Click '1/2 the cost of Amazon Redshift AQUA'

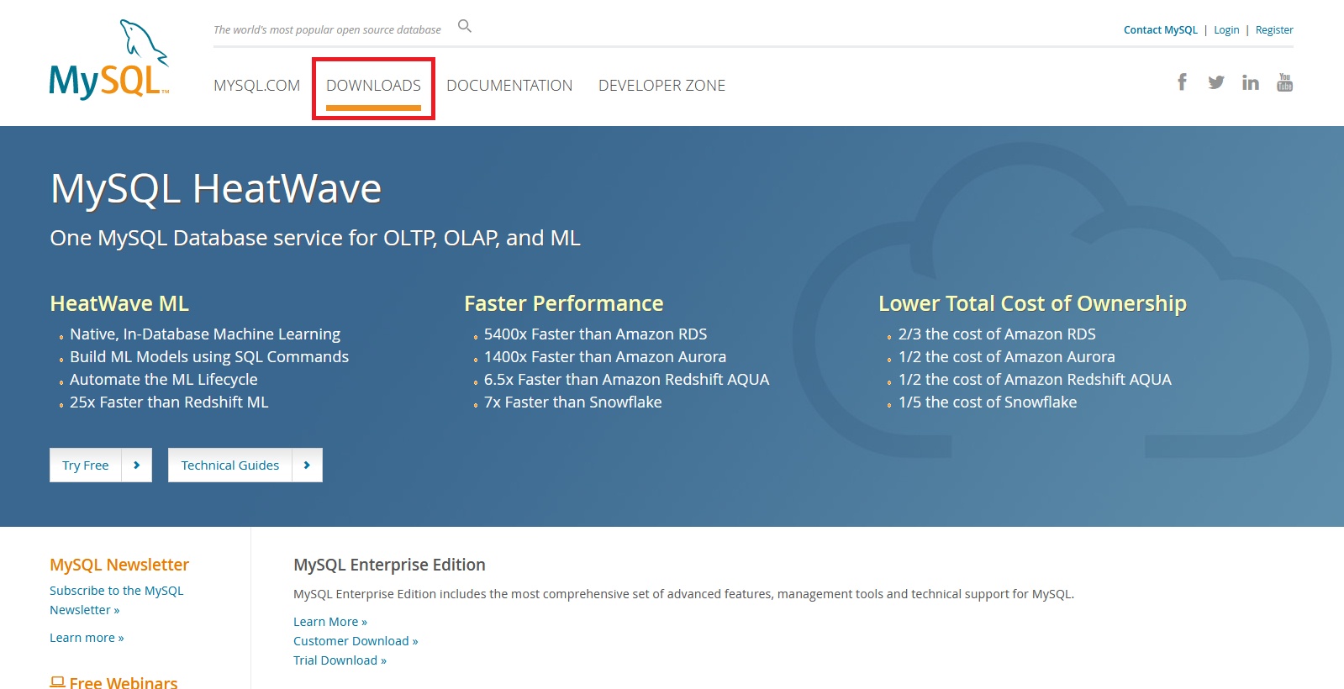1035,380
